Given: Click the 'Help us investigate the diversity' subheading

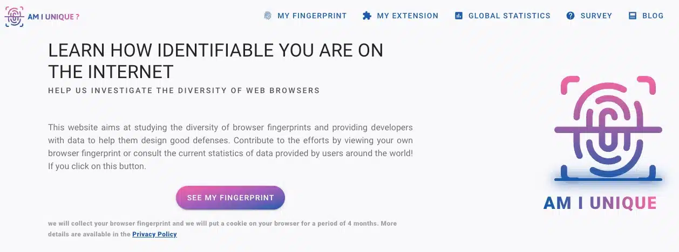Looking at the screenshot, I should [184, 90].
